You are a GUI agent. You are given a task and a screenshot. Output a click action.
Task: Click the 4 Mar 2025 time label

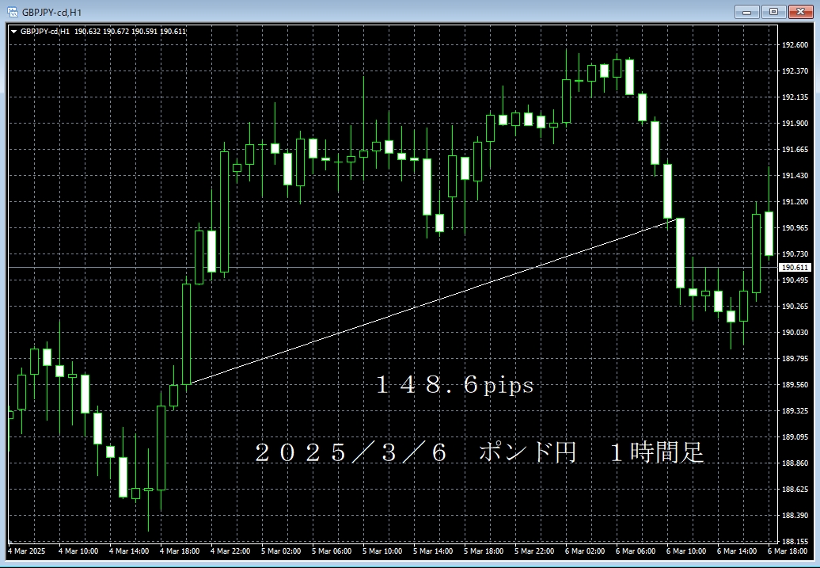(x=27, y=551)
